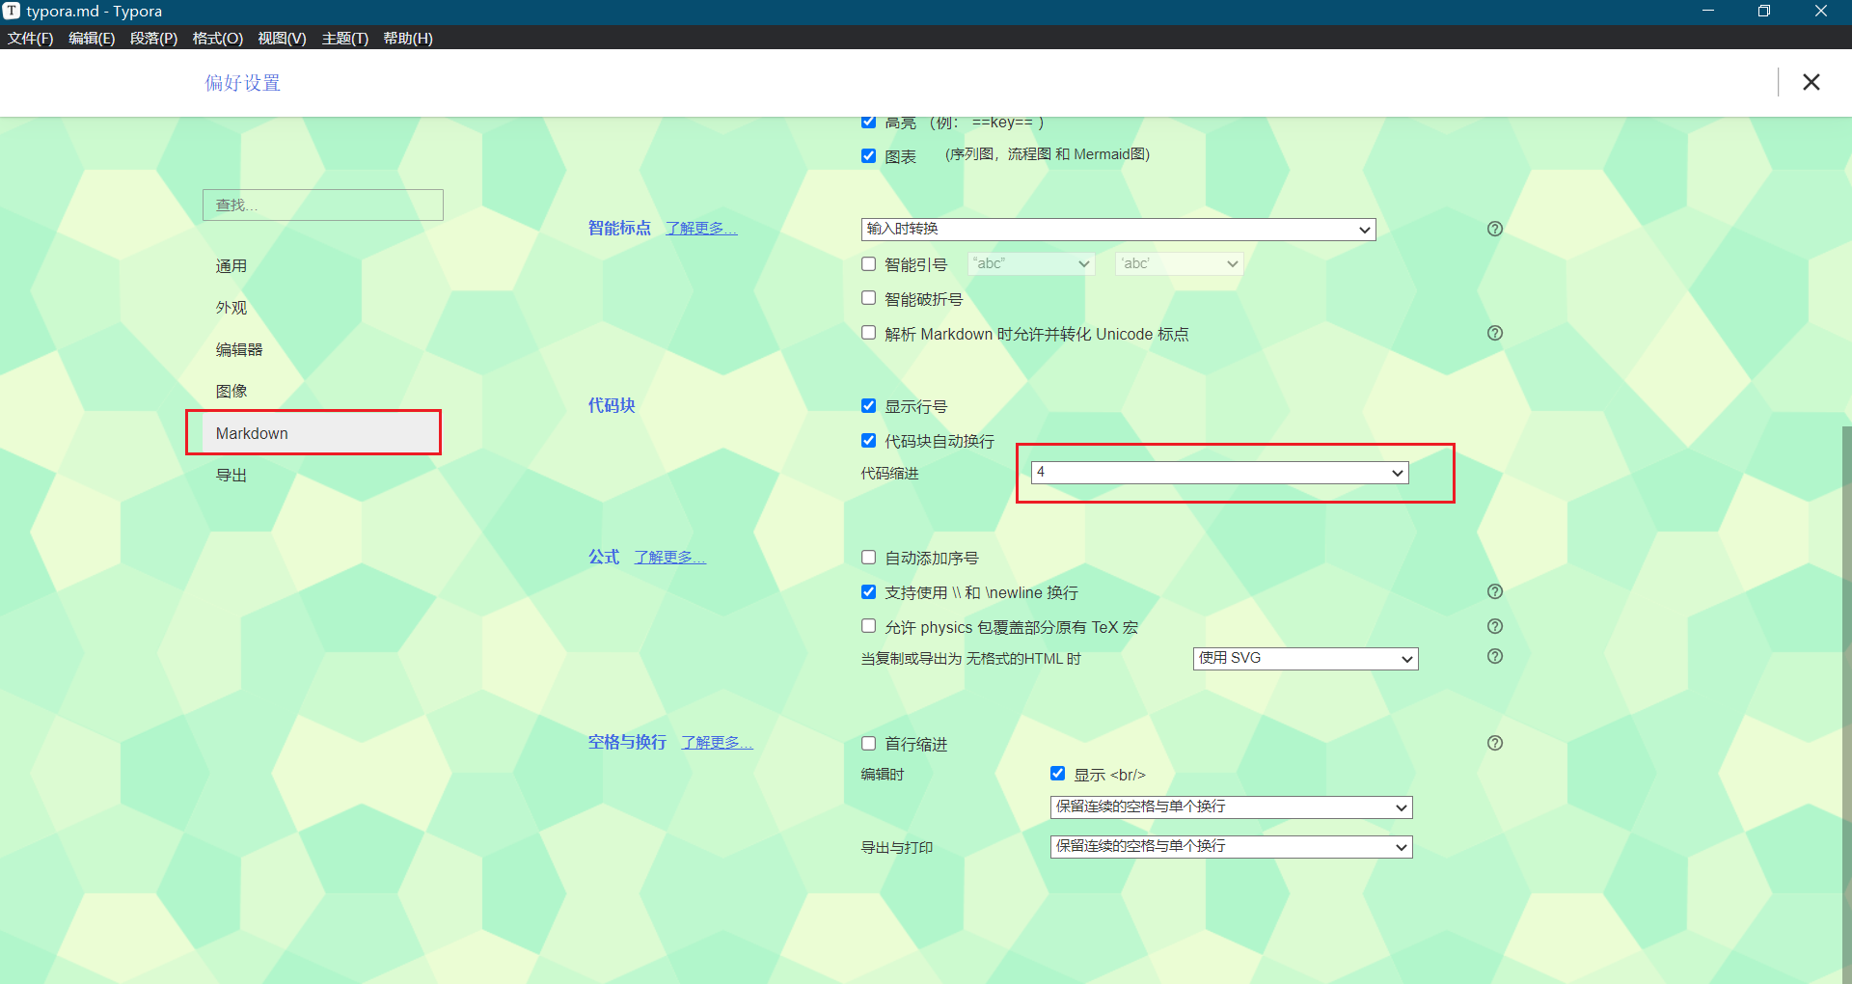The width and height of the screenshot is (1852, 984).
Task: Open the 编辑时 保留连续的空格 dropdown
Action: coord(1232,806)
